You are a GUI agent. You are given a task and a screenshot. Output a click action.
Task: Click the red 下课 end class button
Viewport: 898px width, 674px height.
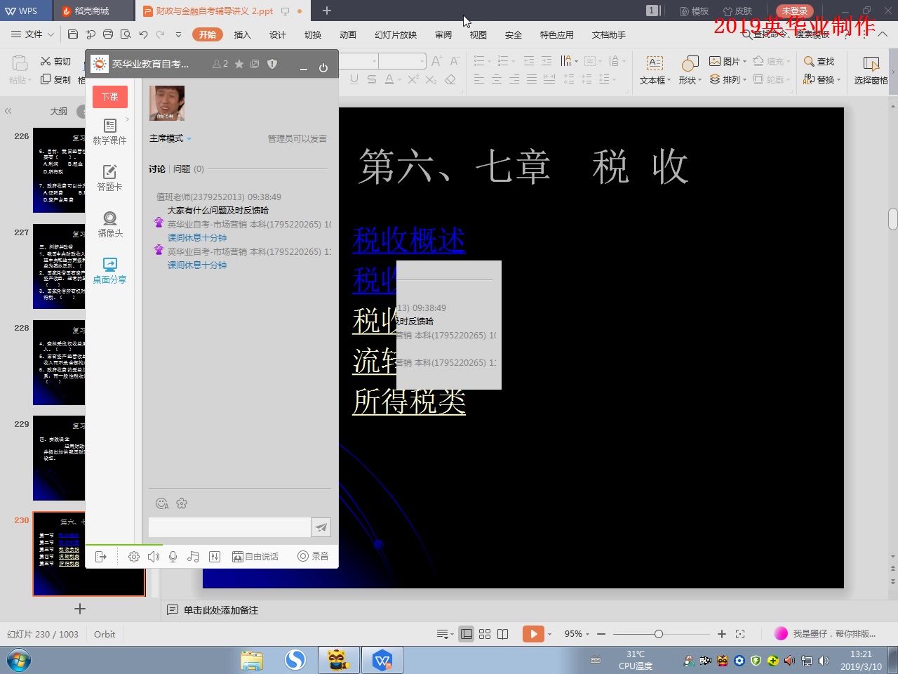(110, 97)
